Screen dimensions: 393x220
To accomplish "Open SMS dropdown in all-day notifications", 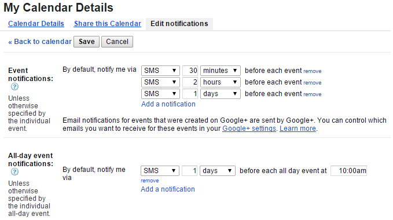I will pyautogui.click(x=160, y=171).
